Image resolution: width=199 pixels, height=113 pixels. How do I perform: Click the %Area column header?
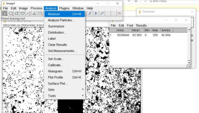coord(164,30)
